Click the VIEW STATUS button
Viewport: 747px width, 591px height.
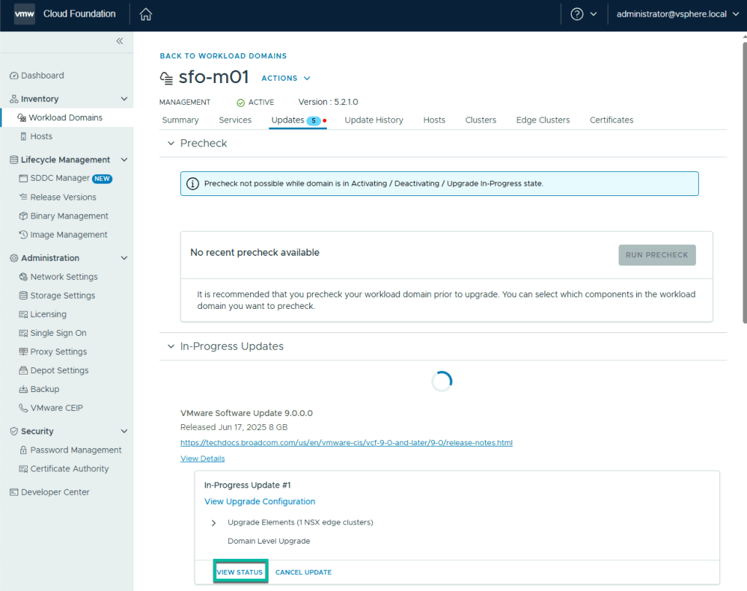pyautogui.click(x=240, y=572)
